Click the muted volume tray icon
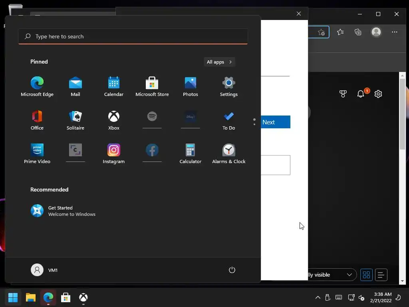 (361, 297)
